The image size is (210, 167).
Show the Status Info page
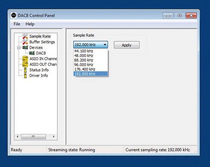pyautogui.click(x=39, y=70)
